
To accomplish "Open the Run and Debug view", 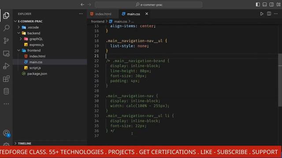I will tap(6, 66).
